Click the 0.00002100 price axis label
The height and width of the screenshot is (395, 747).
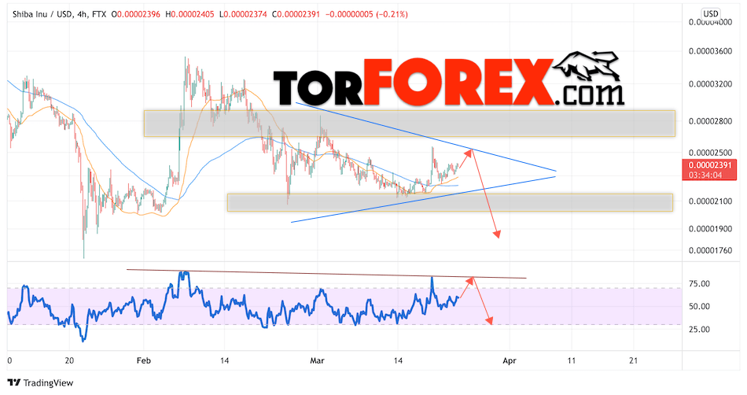(710, 201)
